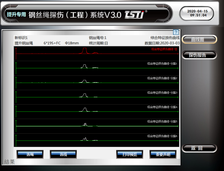Click the 综合特征损伤曲线-分路2 label
Viewport: 224px width, 171px height.
pos(162,78)
